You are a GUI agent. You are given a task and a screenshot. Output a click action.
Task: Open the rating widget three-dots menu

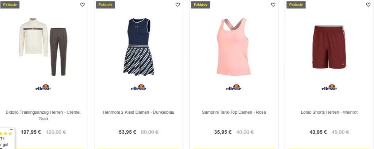(x=11, y=130)
